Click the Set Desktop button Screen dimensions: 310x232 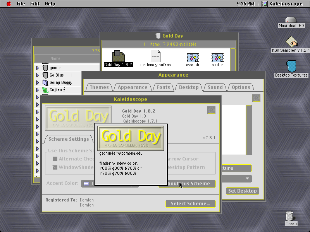(x=243, y=191)
